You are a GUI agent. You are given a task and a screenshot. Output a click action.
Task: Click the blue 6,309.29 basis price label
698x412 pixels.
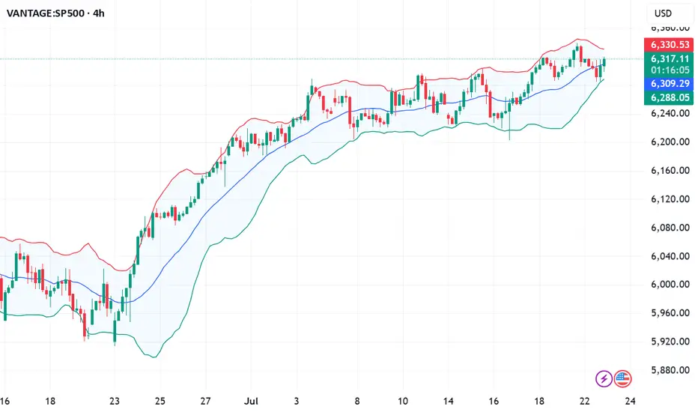coord(669,84)
